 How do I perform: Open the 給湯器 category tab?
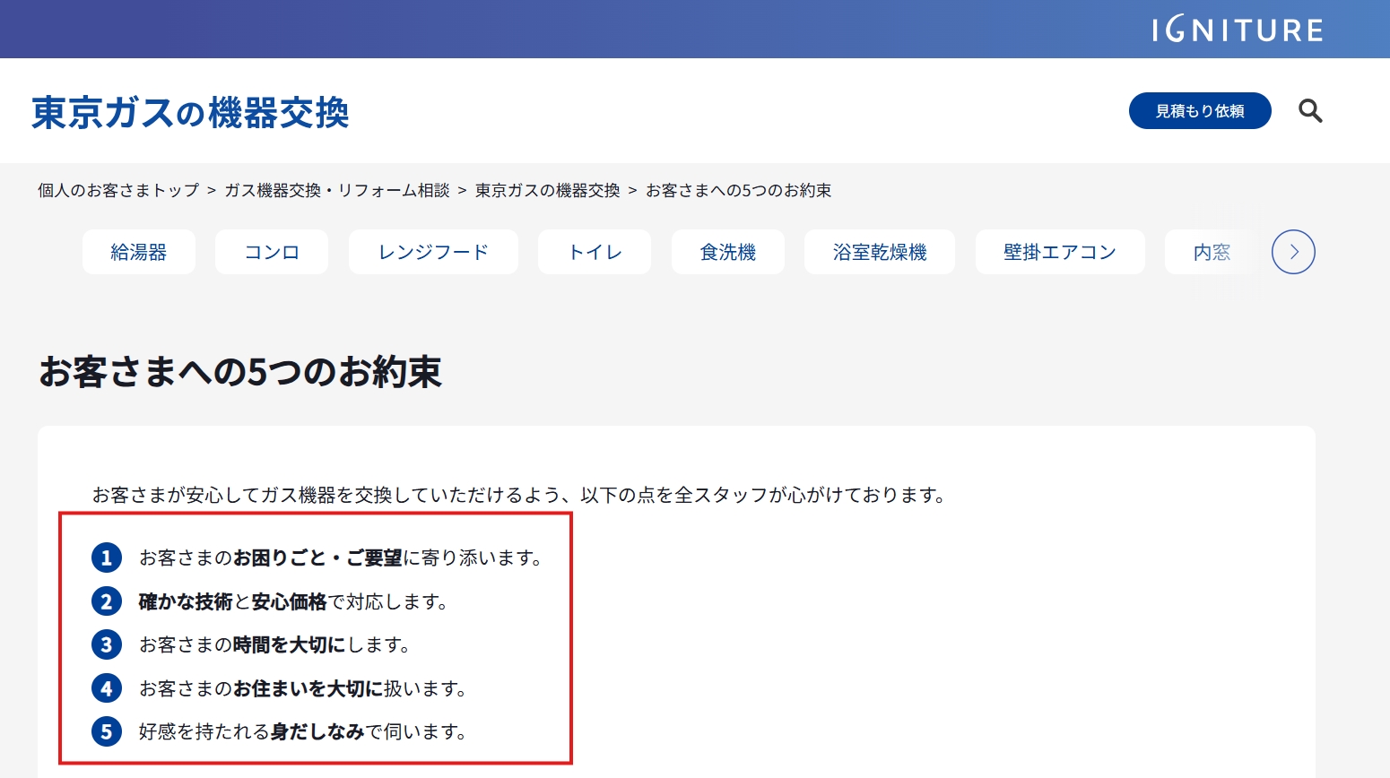tap(139, 253)
